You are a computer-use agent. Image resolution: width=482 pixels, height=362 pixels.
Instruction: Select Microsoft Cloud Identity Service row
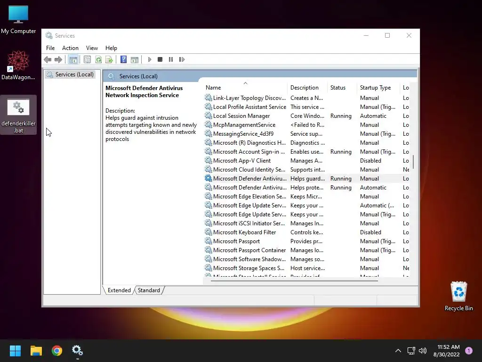(x=306, y=169)
